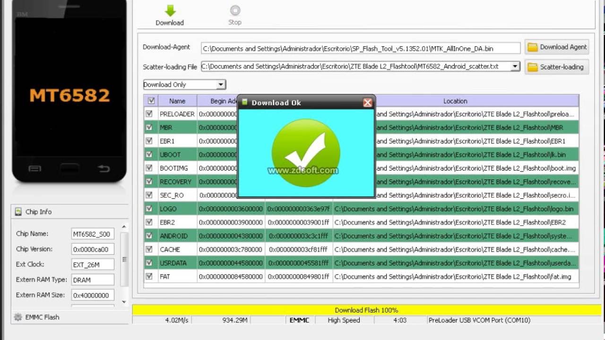Screen dimensions: 605x340
Task: Click the Chip Version field 0x0000ca00
Action: [93, 249]
